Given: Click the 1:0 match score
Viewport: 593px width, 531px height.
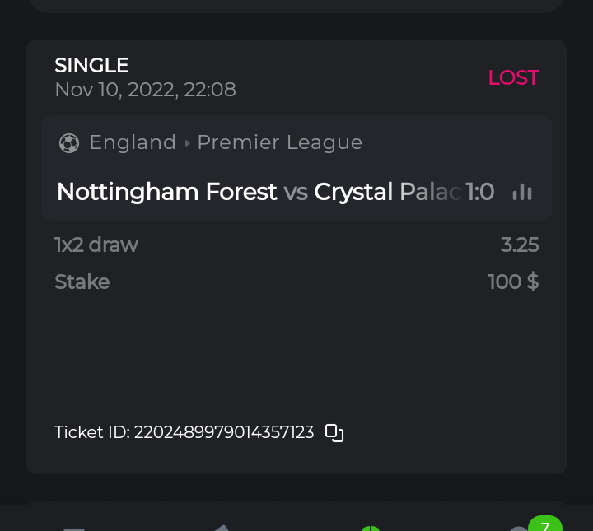Looking at the screenshot, I should pos(479,192).
